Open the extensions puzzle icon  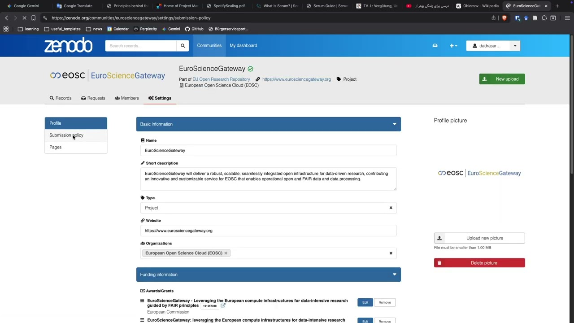[544, 18]
